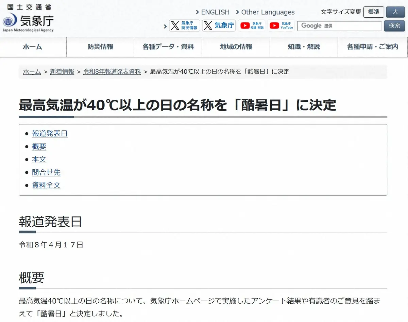Expand the 地域の情報 menu

coord(236,47)
